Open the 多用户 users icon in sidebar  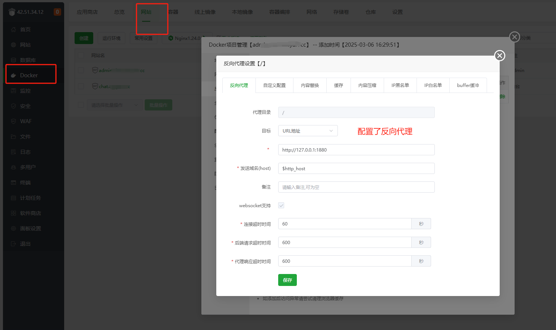pyautogui.click(x=13, y=167)
